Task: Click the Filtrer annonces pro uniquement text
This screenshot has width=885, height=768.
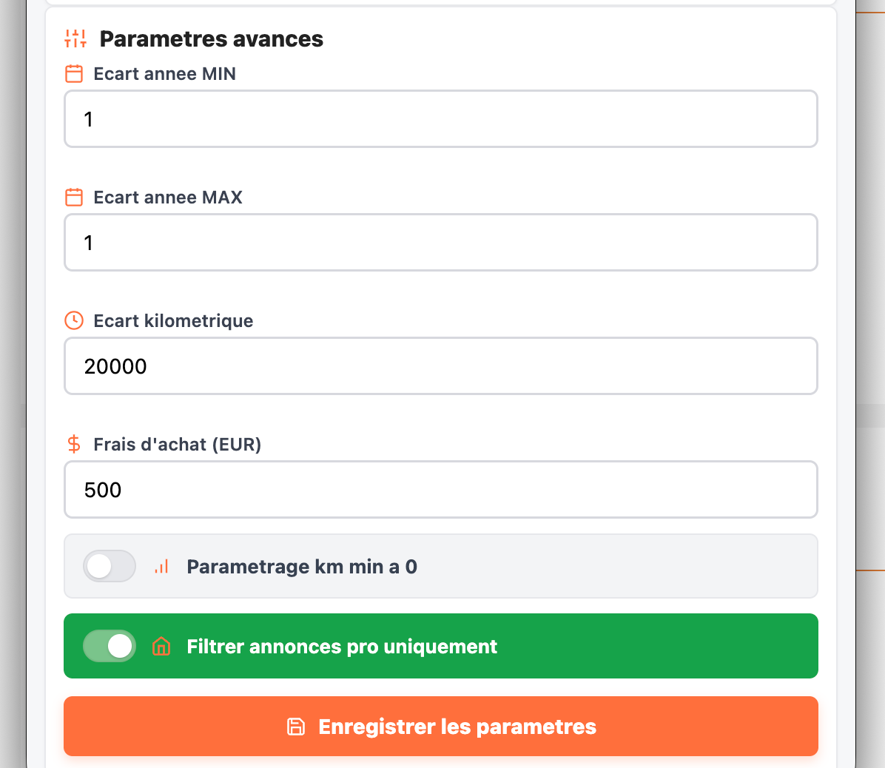Action: (342, 647)
